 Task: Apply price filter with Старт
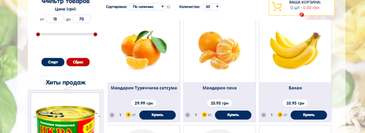53,62
